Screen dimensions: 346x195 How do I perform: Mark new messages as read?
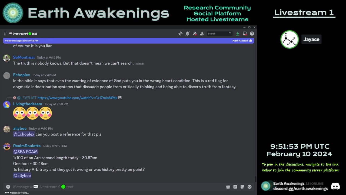(242, 41)
